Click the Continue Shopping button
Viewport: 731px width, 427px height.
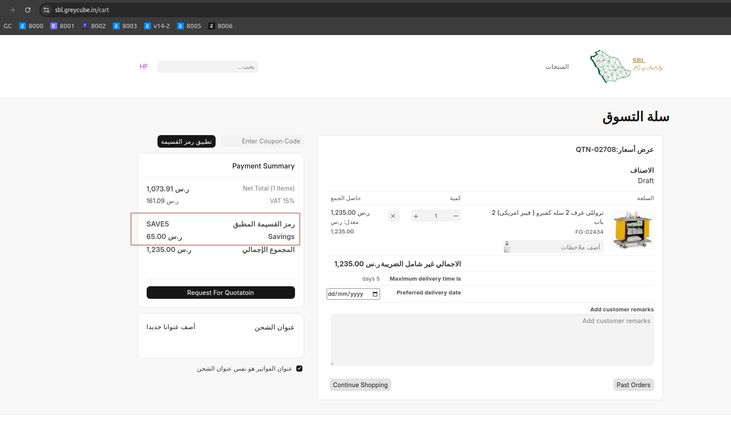pyautogui.click(x=360, y=385)
